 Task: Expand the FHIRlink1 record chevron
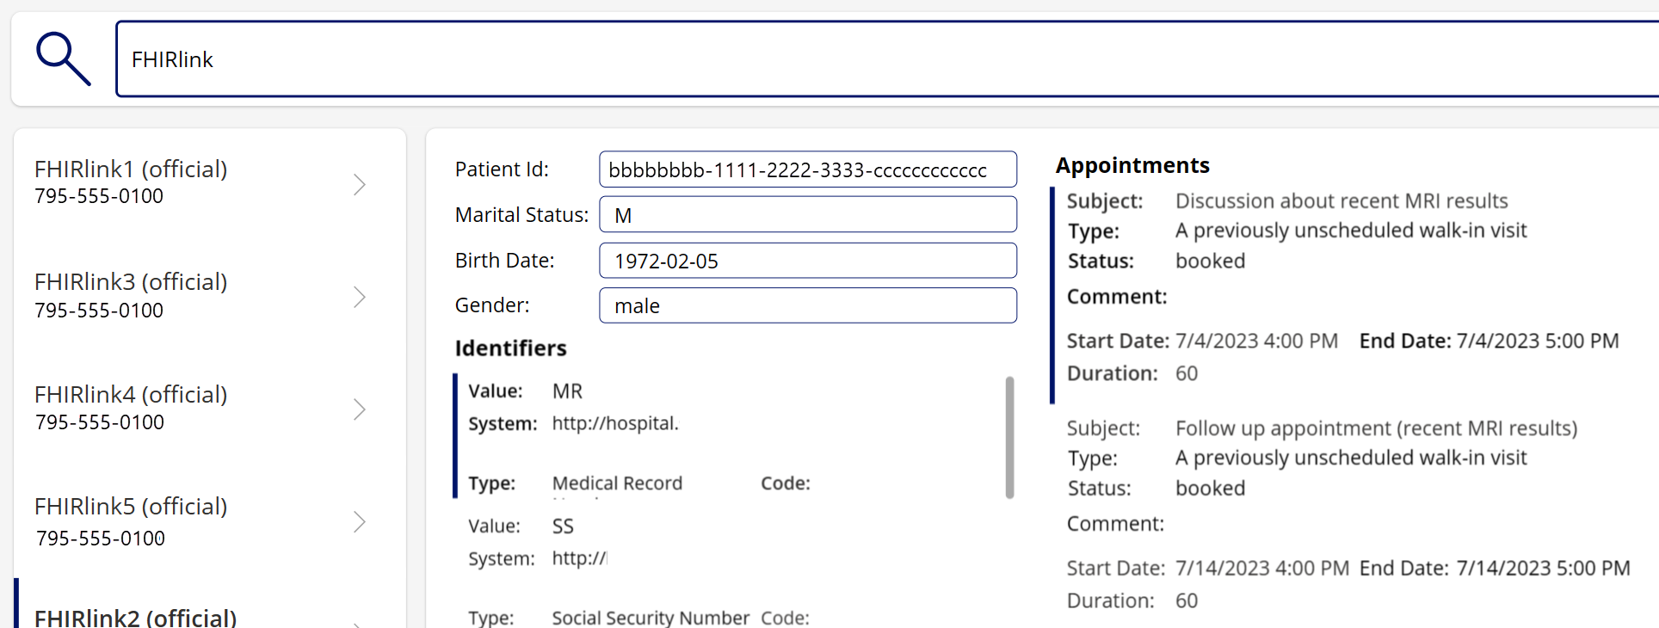tap(360, 184)
